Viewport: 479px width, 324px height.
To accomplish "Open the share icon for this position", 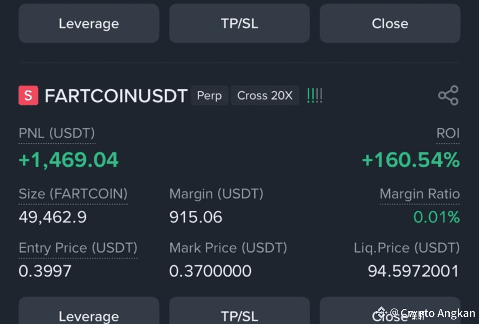I will pyautogui.click(x=448, y=95).
